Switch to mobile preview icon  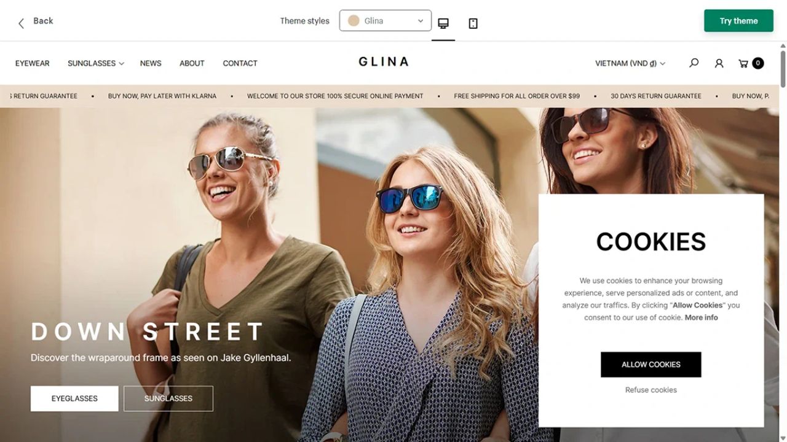click(473, 23)
